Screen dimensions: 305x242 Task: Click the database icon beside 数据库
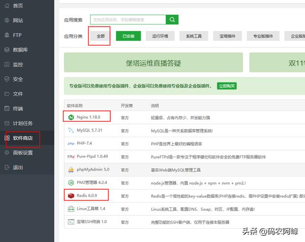pos(7,50)
